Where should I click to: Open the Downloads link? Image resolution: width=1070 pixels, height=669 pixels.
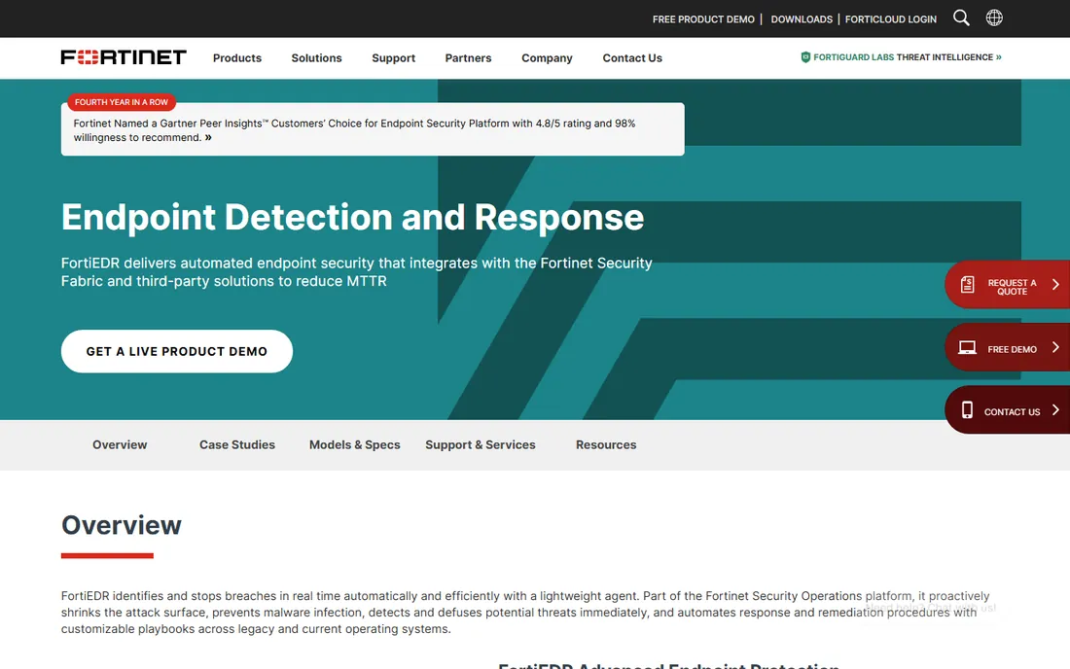pos(802,19)
